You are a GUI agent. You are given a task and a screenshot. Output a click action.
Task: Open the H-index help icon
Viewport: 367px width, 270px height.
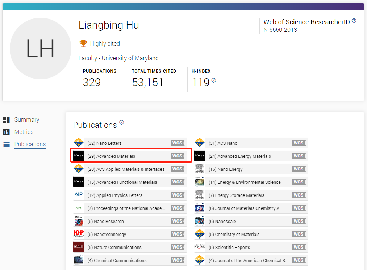[x=214, y=80]
